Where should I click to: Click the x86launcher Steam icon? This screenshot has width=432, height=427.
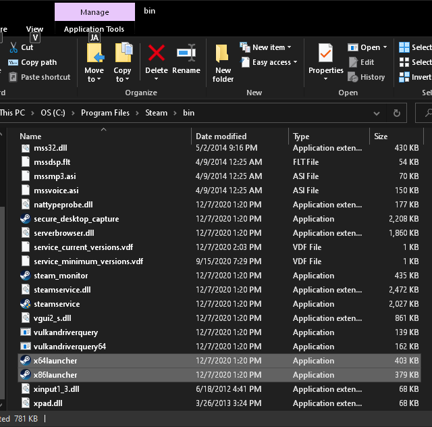[26, 374]
